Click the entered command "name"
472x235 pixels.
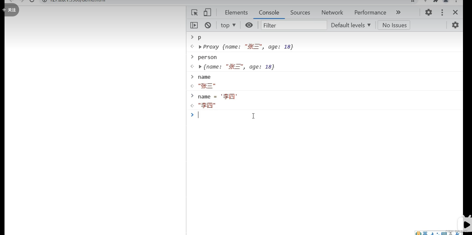point(204,77)
